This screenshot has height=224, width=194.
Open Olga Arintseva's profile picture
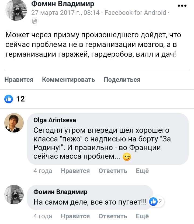pos(14,123)
